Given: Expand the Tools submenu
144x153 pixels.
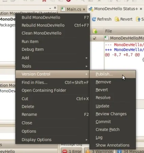Looking at the screenshot, I should pos(53,66).
